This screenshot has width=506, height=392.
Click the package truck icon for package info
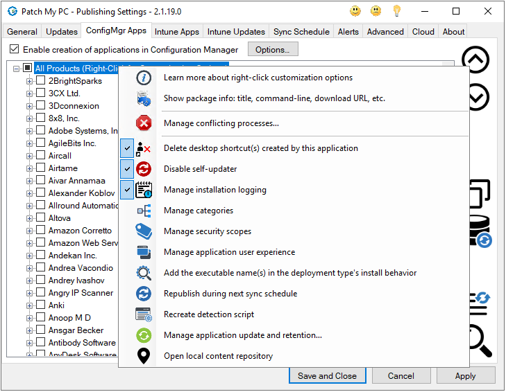pos(144,98)
